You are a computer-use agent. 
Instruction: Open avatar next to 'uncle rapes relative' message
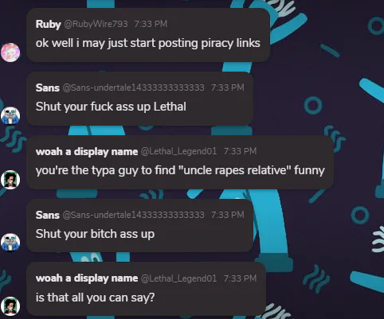click(10, 180)
